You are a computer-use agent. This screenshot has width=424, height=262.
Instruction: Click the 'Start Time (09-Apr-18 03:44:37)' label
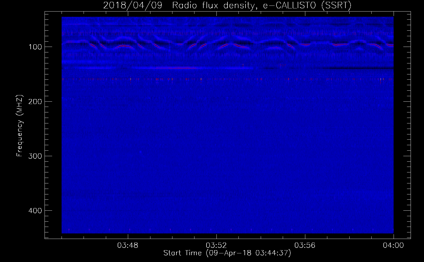227,253
